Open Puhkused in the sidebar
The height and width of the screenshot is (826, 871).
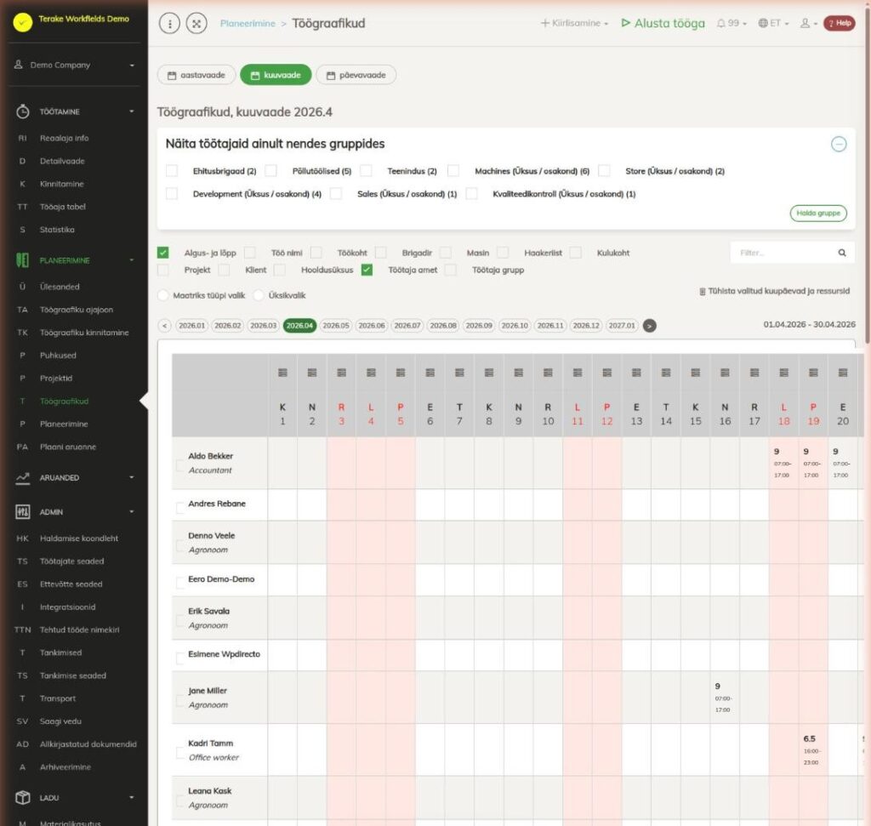click(x=58, y=356)
